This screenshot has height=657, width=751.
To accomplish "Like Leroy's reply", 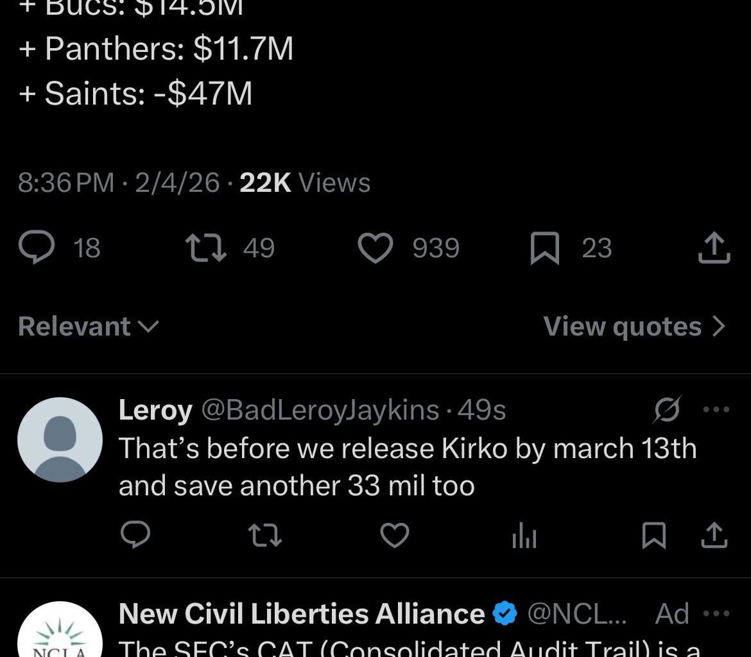I will click(394, 535).
